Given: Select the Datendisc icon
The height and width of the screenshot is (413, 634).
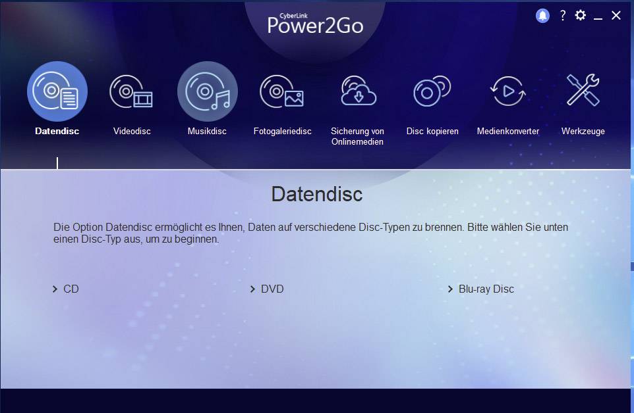Looking at the screenshot, I should [x=57, y=91].
